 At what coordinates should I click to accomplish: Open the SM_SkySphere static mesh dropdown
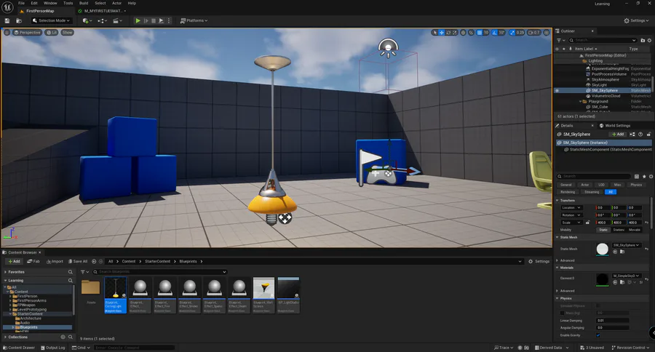(626, 245)
